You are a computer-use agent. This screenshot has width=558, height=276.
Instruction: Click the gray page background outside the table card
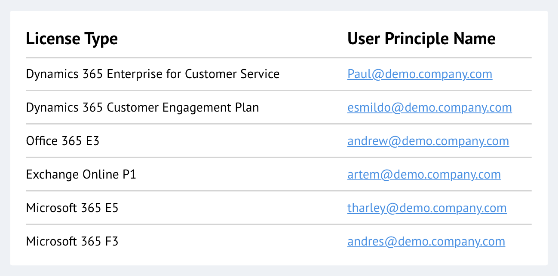point(279,271)
